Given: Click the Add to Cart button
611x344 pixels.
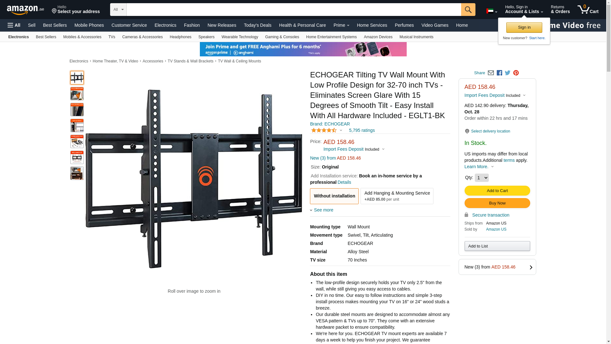Looking at the screenshot, I should click(x=497, y=190).
